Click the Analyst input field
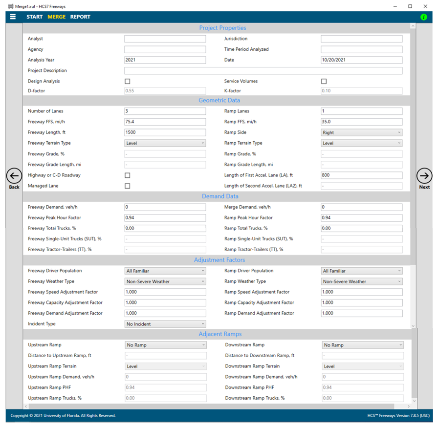438x427 pixels. click(x=165, y=39)
